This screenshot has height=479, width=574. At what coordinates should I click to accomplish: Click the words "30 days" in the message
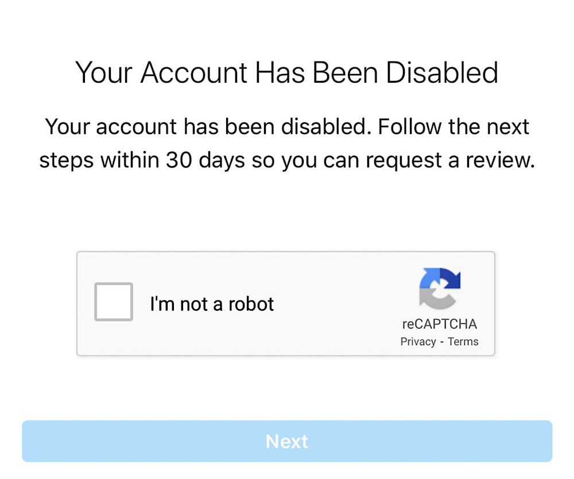(x=205, y=160)
